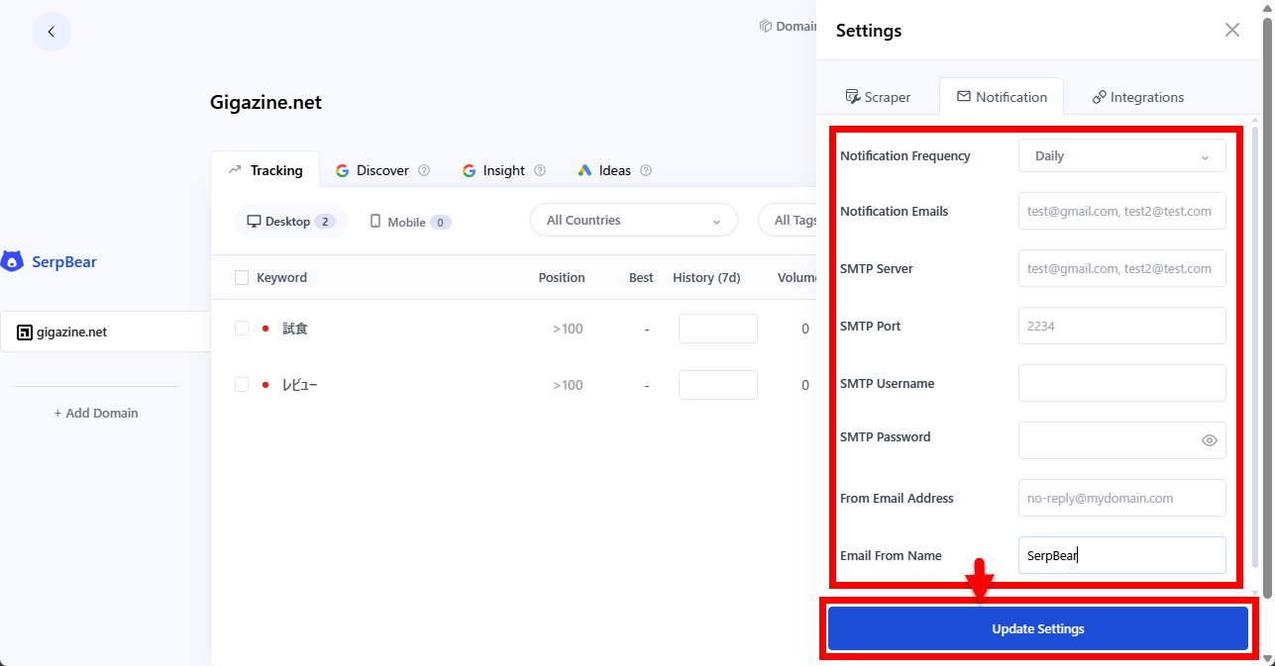Image resolution: width=1275 pixels, height=666 pixels.
Task: Open the Integrations settings tab
Action: pos(1137,97)
